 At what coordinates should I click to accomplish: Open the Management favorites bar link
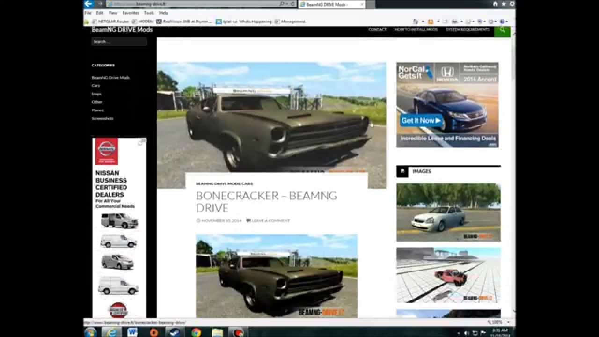pos(290,22)
